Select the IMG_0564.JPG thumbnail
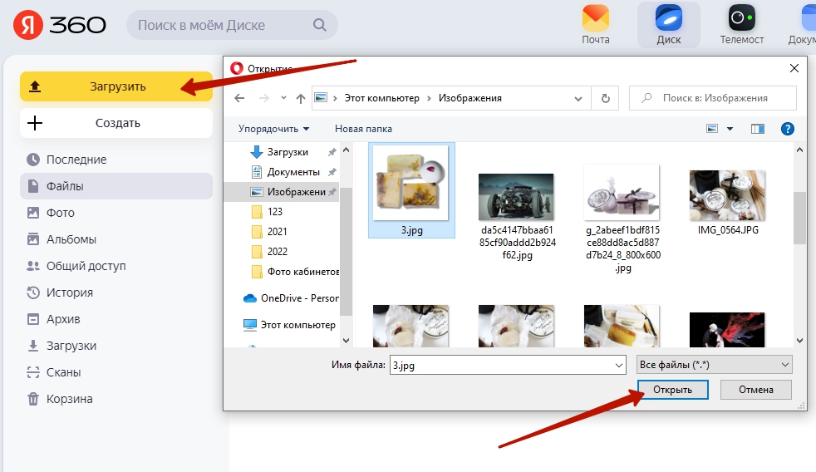This screenshot has height=472, width=816. 727,195
